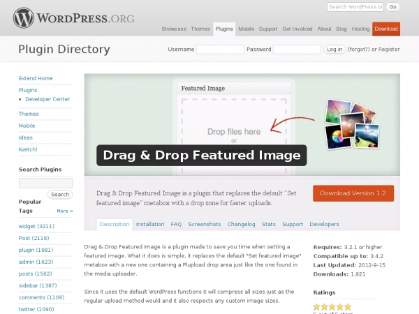The height and width of the screenshot is (314, 419).
Task: Click the Drag & Drop Featured Image banner title
Action: pos(202,156)
